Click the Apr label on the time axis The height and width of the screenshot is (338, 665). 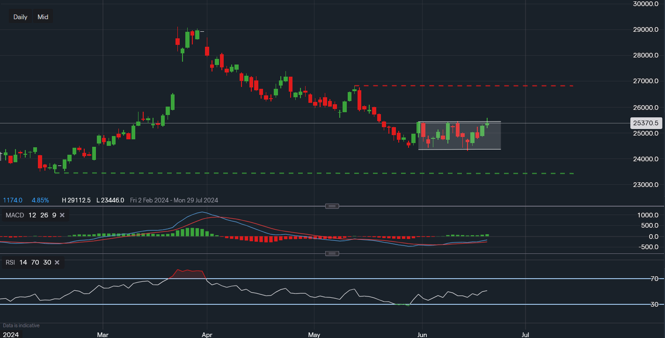206,335
